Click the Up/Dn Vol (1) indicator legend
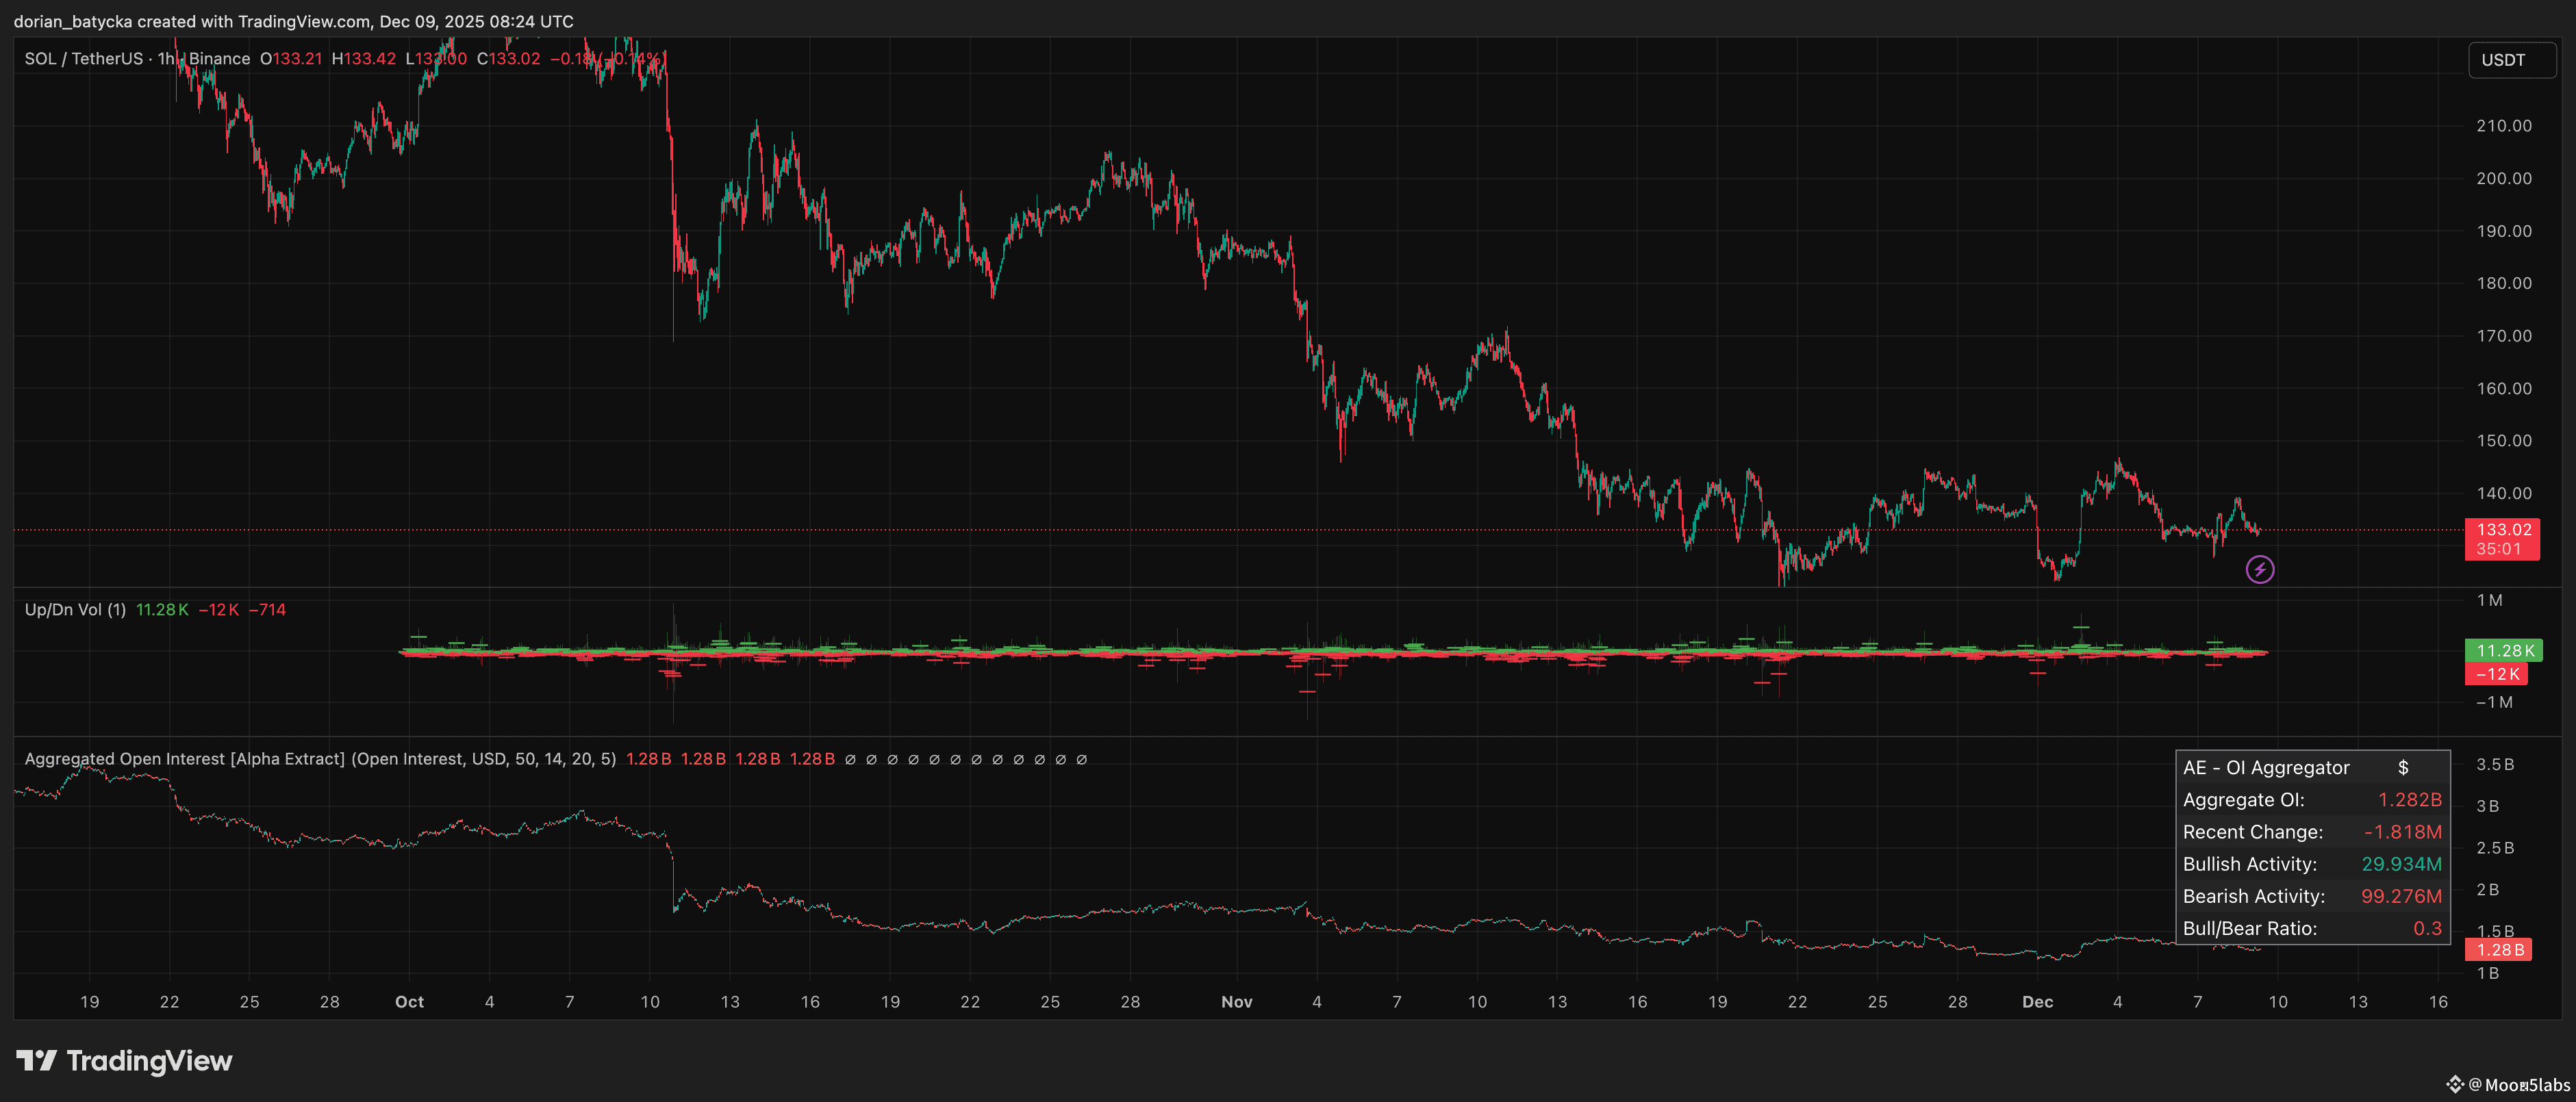This screenshot has height=1102, width=2576. click(x=75, y=609)
